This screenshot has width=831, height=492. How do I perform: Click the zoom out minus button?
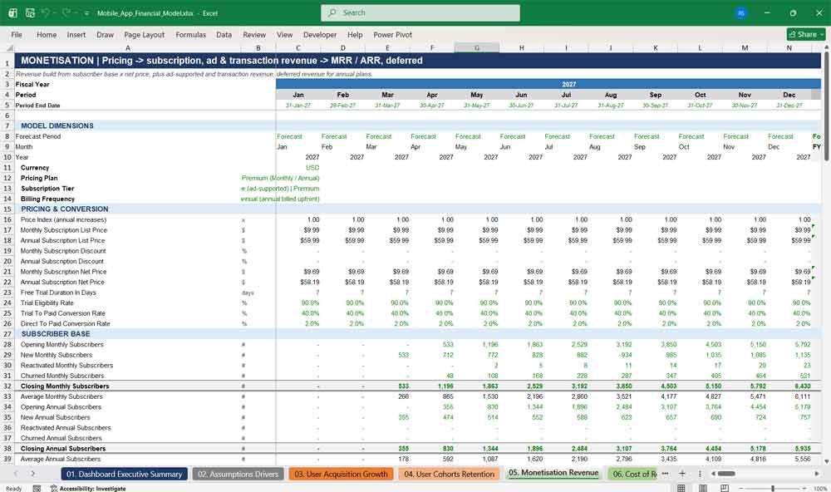(x=741, y=488)
